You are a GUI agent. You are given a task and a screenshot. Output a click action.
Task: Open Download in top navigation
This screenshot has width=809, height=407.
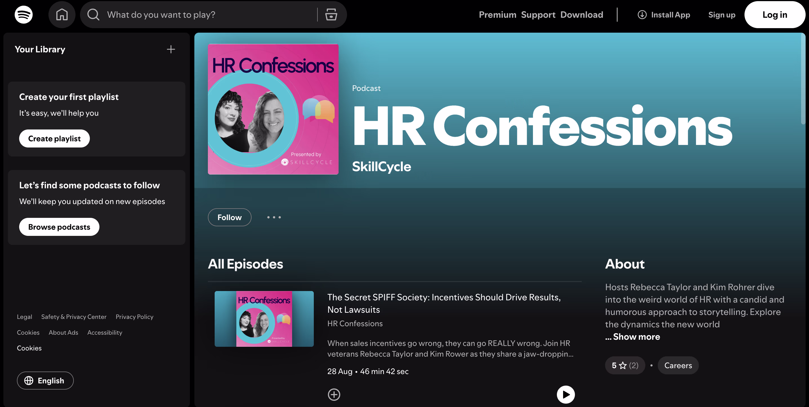pos(582,14)
